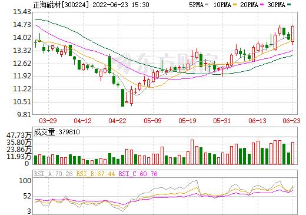The width and height of the screenshot is (306, 215).
Task: Click the 5PMA gray legend swatch
Action: pos(207,5)
